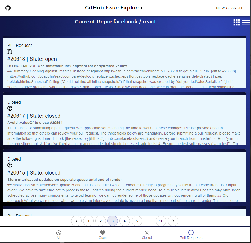
Task: Switch to list view layout
Action: pyautogui.click(x=246, y=22)
